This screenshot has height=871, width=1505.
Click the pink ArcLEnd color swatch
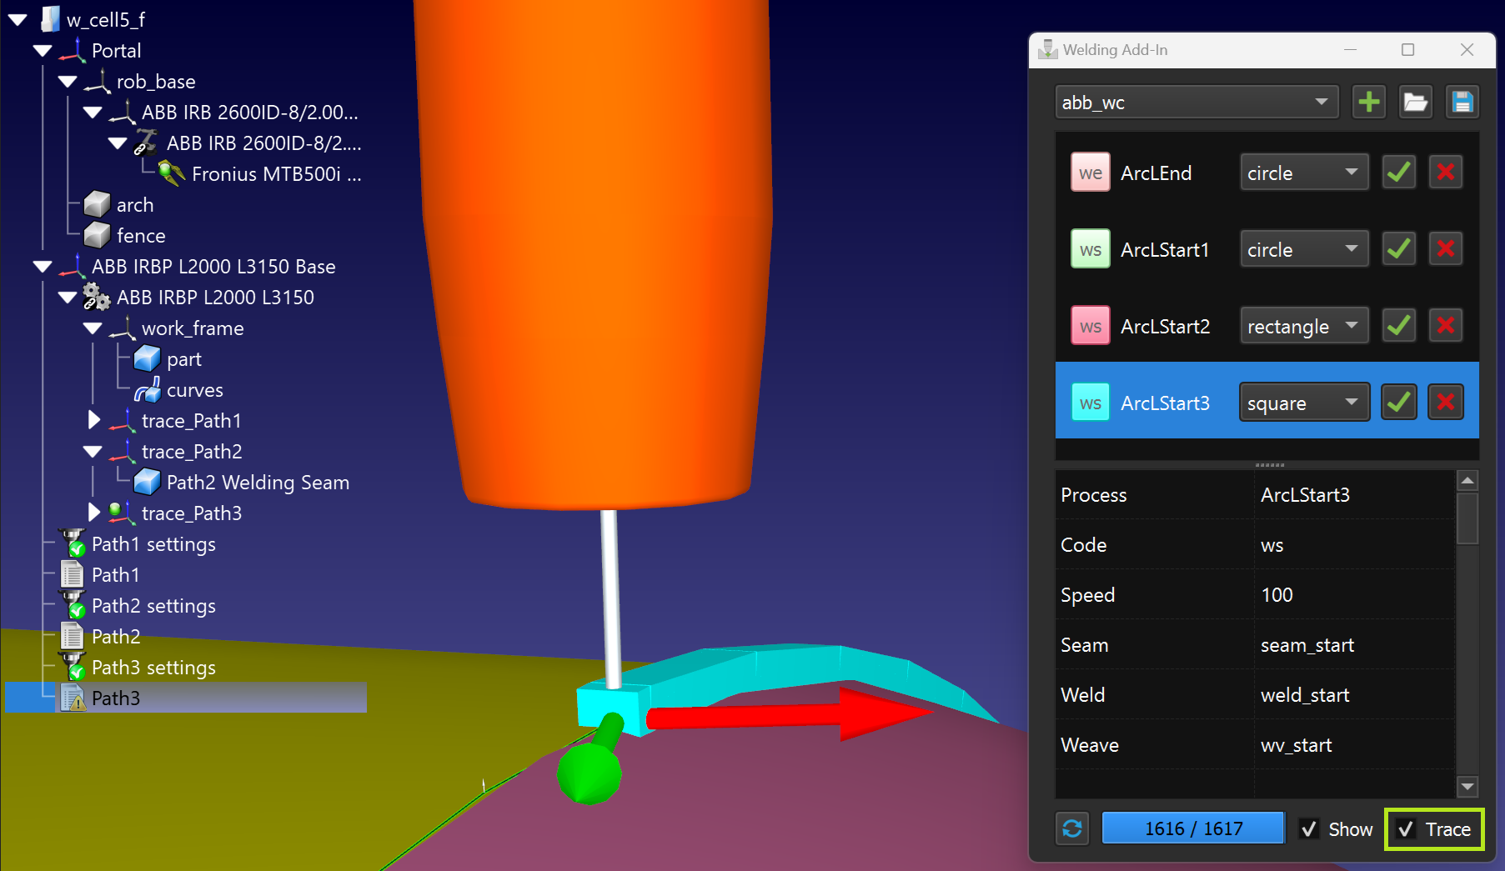1090,173
